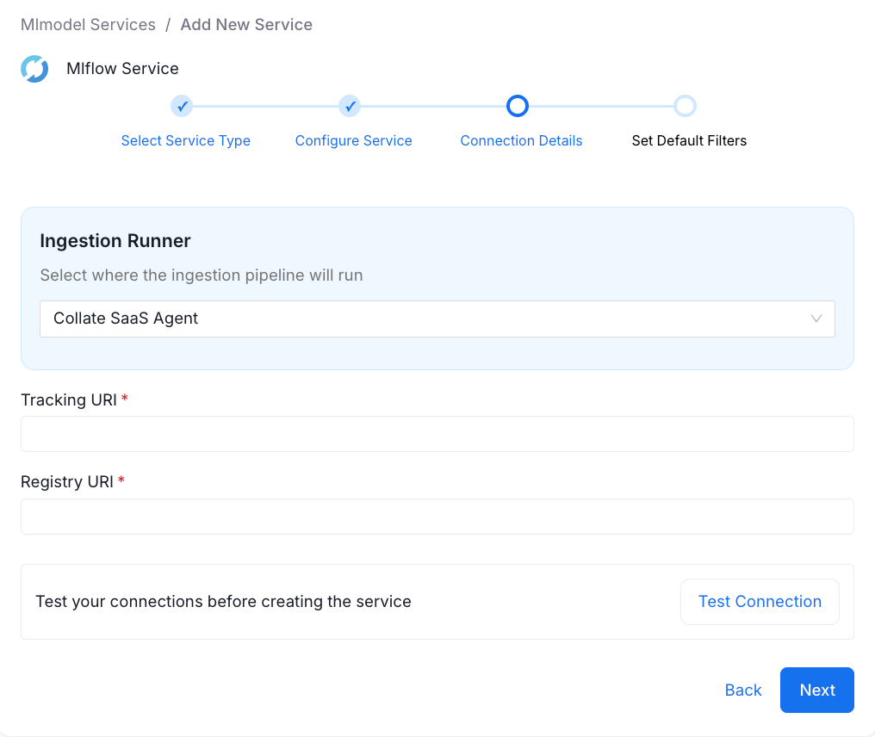875x737 pixels.
Task: Click the Set Default Filters step circle
Action: pos(685,106)
